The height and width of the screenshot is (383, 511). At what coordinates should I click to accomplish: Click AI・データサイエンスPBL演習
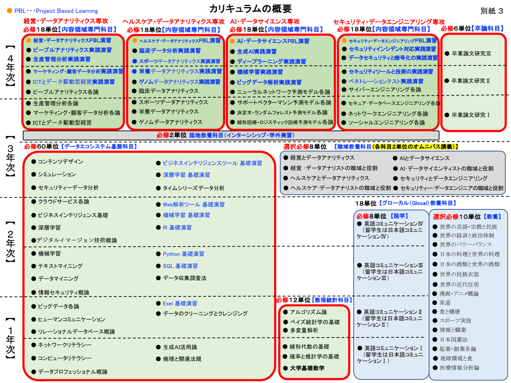click(273, 41)
